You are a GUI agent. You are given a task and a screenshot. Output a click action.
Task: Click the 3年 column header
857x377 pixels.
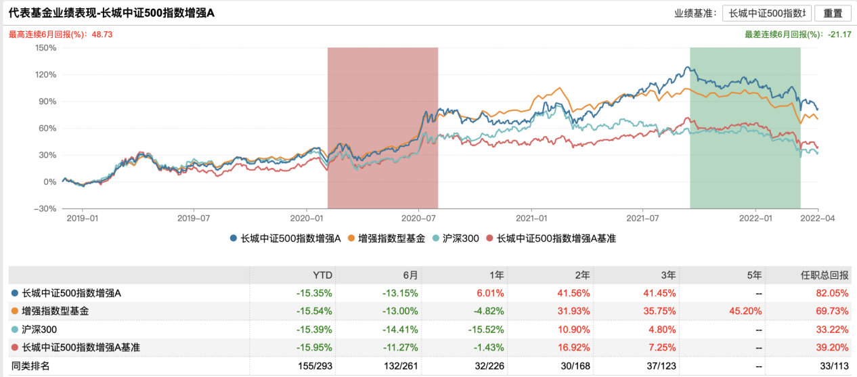[667, 275]
